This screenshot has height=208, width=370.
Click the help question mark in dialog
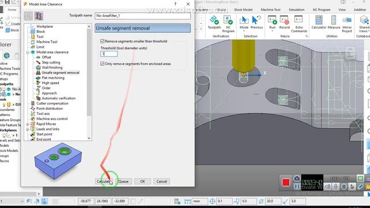tap(175, 4)
